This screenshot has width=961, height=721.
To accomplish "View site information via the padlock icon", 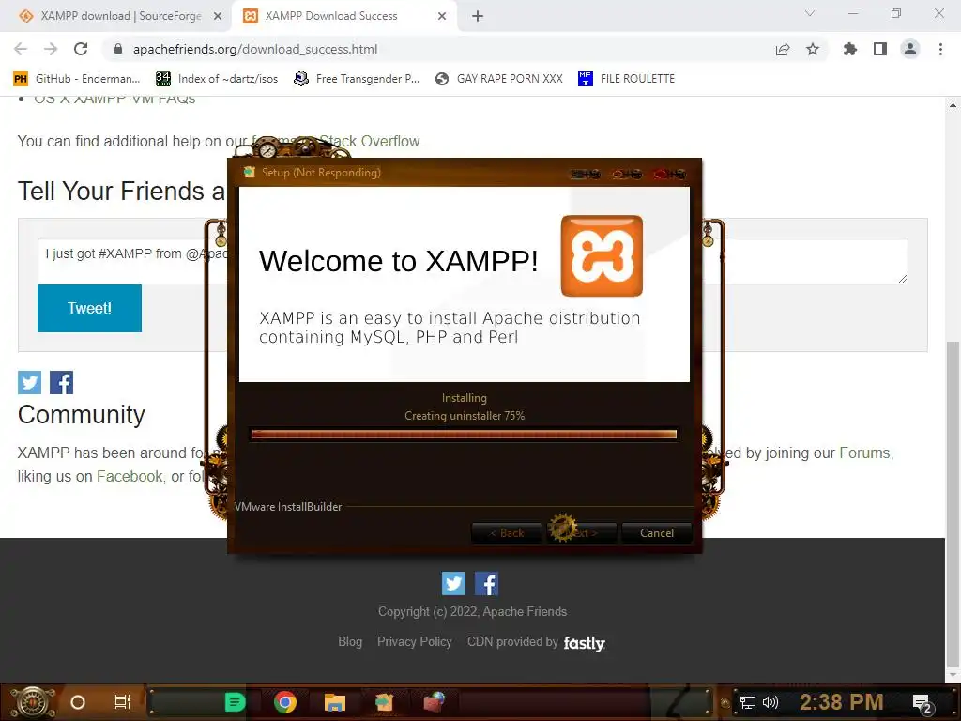I will coord(118,49).
